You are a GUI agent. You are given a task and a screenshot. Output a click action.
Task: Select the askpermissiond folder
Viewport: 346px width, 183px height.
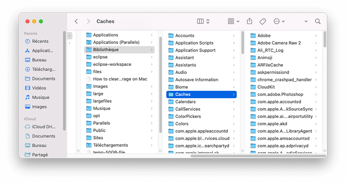pos(284,72)
